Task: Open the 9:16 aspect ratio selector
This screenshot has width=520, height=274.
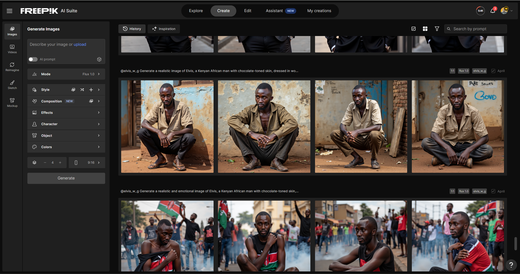Action: click(x=87, y=163)
